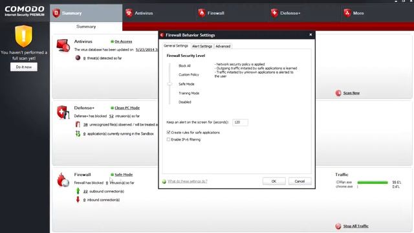Click the green outbound connections arrow
Screen dimensions: 414x233
tap(78, 191)
